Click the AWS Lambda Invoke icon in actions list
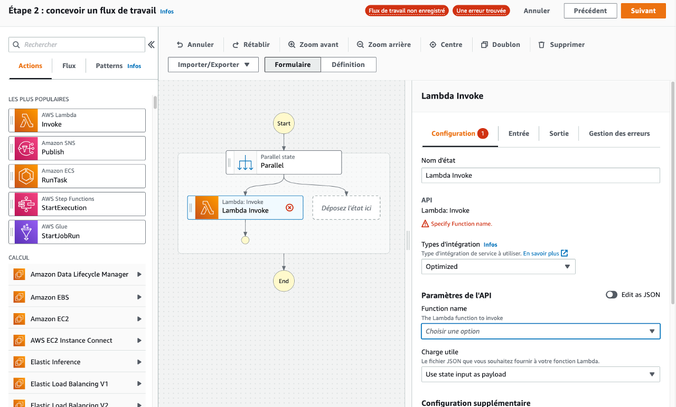The image size is (676, 407). [26, 121]
